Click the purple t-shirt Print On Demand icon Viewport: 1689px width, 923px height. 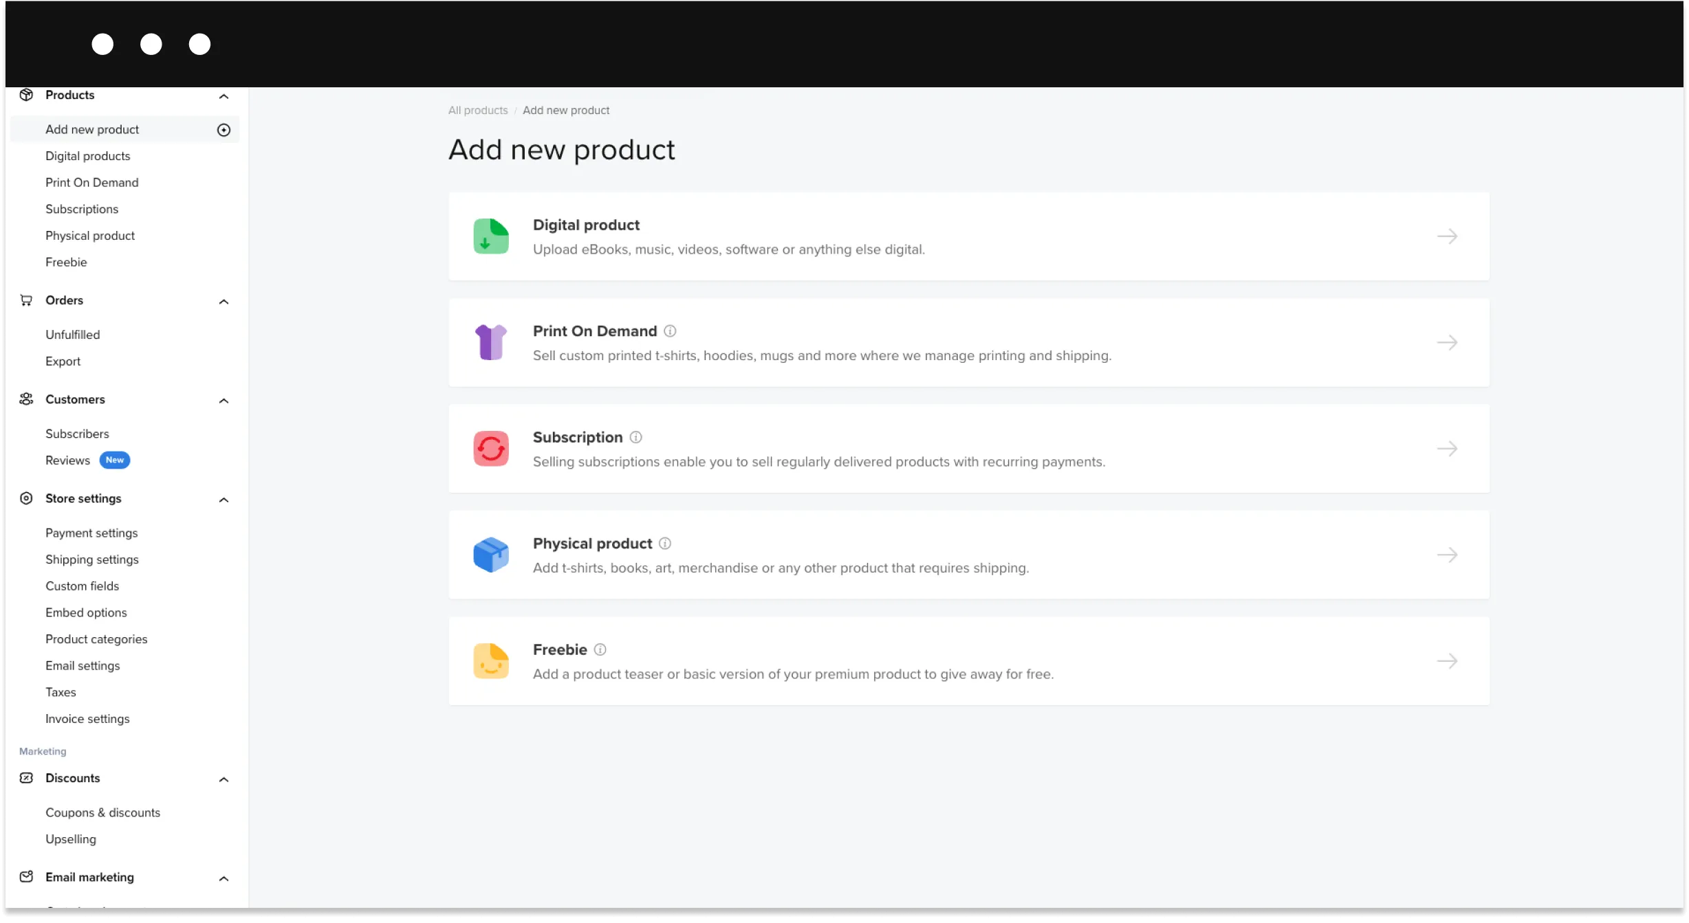pyautogui.click(x=491, y=342)
